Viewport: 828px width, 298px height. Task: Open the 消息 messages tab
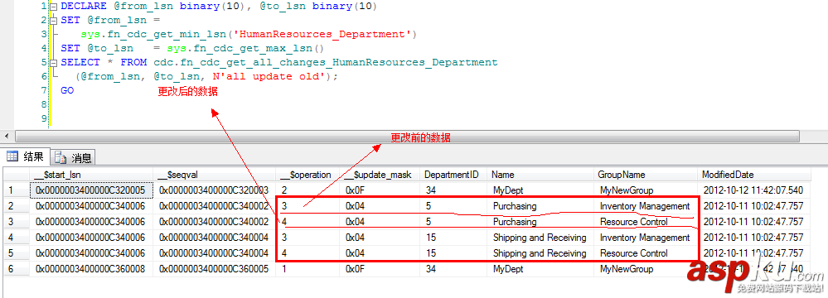pos(74,157)
